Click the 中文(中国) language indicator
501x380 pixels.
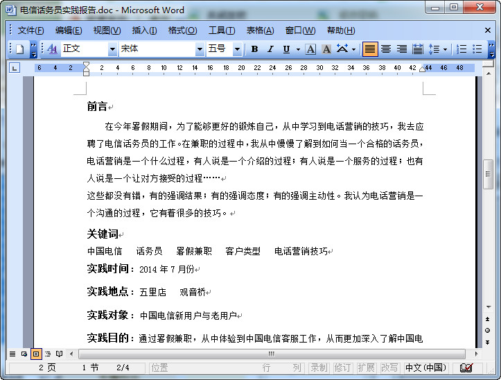(425, 368)
